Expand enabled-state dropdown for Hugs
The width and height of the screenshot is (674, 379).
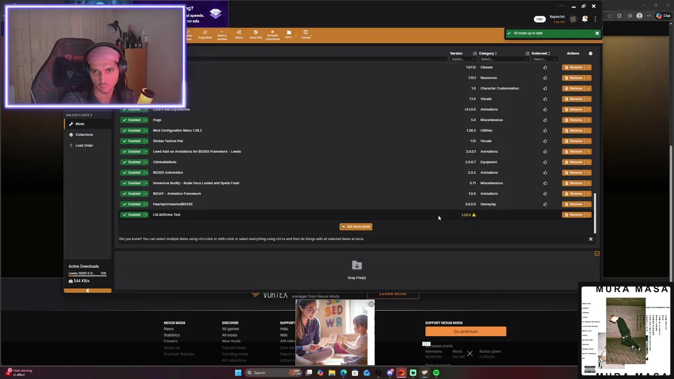pyautogui.click(x=146, y=120)
